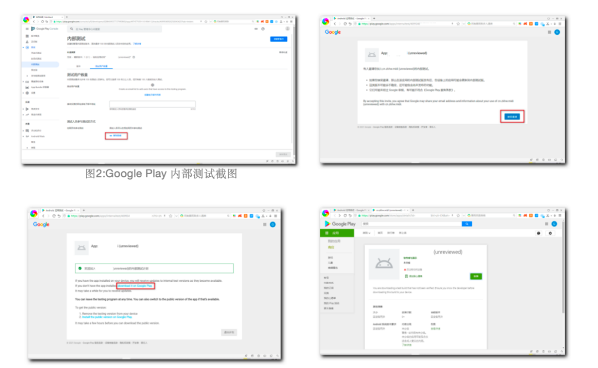Open the apps grid icon in the Google Play store header
Image resolution: width=598 pixels, height=368 pixels.
coord(547,224)
